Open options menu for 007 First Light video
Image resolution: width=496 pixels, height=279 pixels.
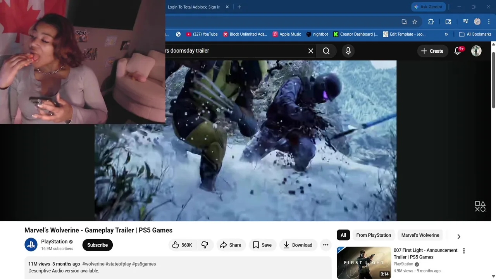click(464, 251)
